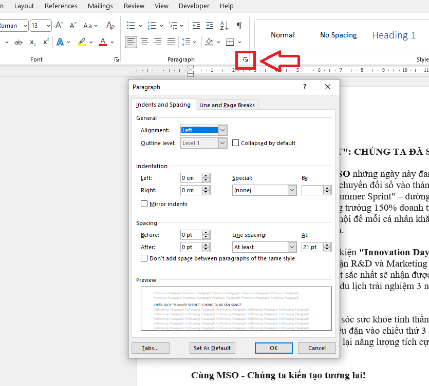Screen dimensions: 429x386
Task: Click the Paragraph dialog launcher icon
Action: click(246, 60)
